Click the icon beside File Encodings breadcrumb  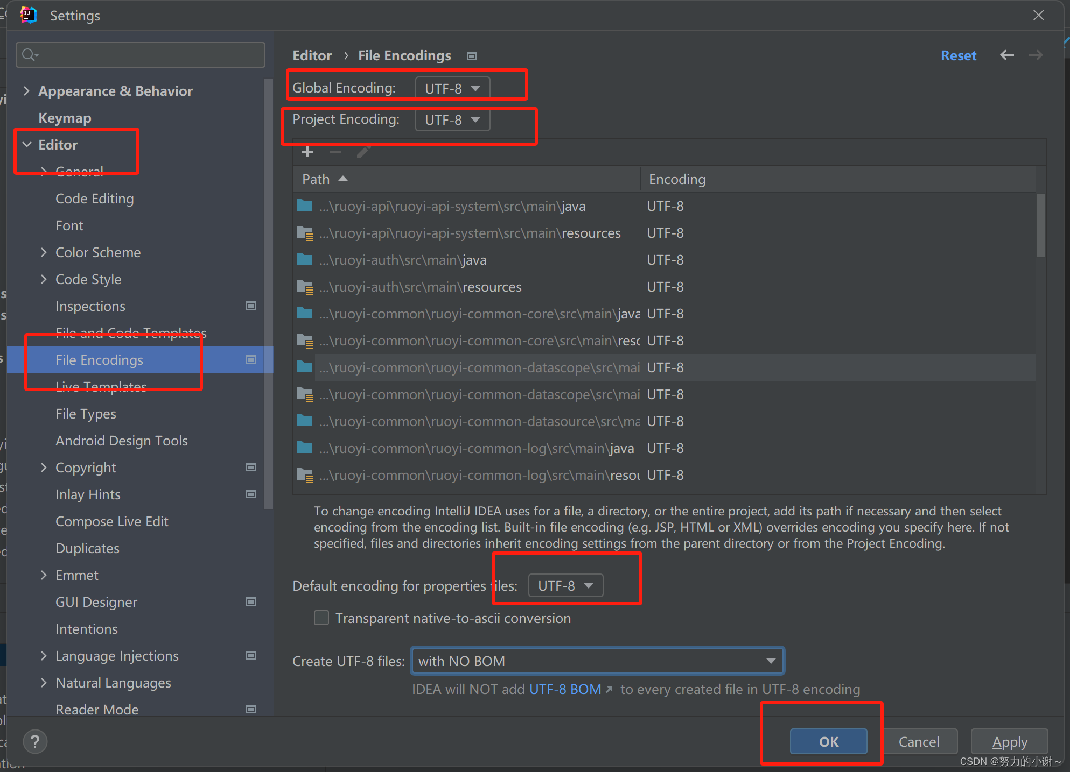point(472,55)
